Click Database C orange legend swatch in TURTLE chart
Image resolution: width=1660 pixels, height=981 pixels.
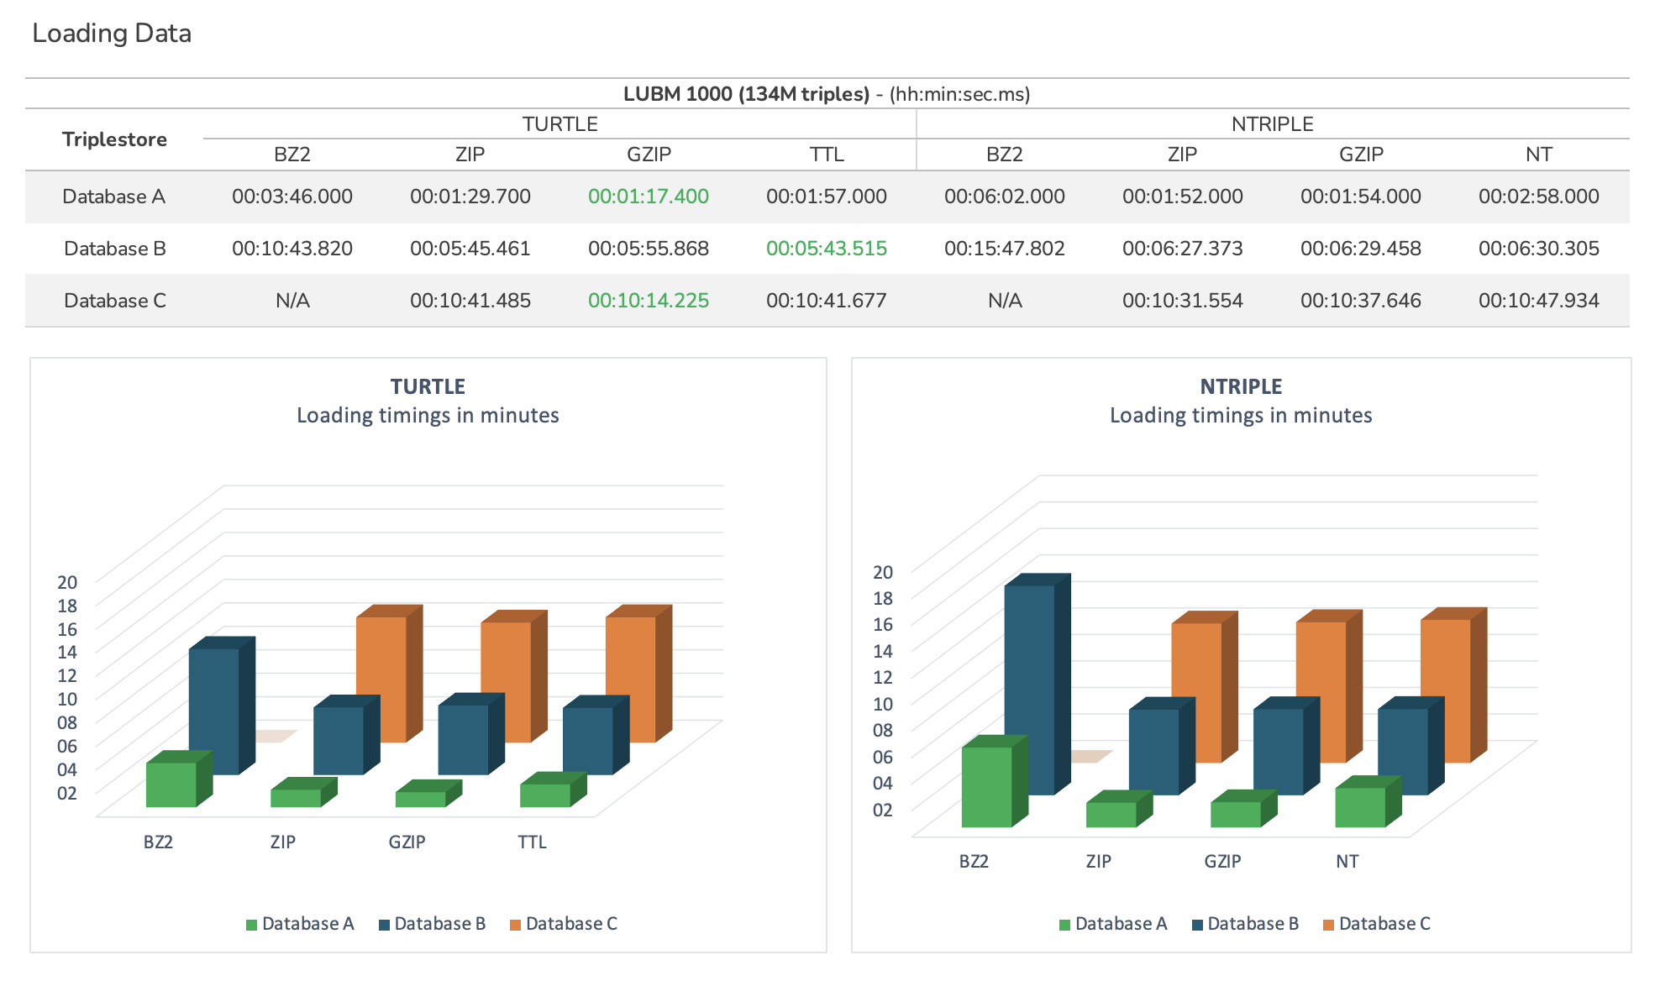coord(515,925)
